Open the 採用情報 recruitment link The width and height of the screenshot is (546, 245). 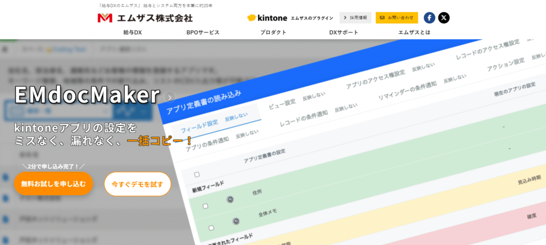(355, 18)
